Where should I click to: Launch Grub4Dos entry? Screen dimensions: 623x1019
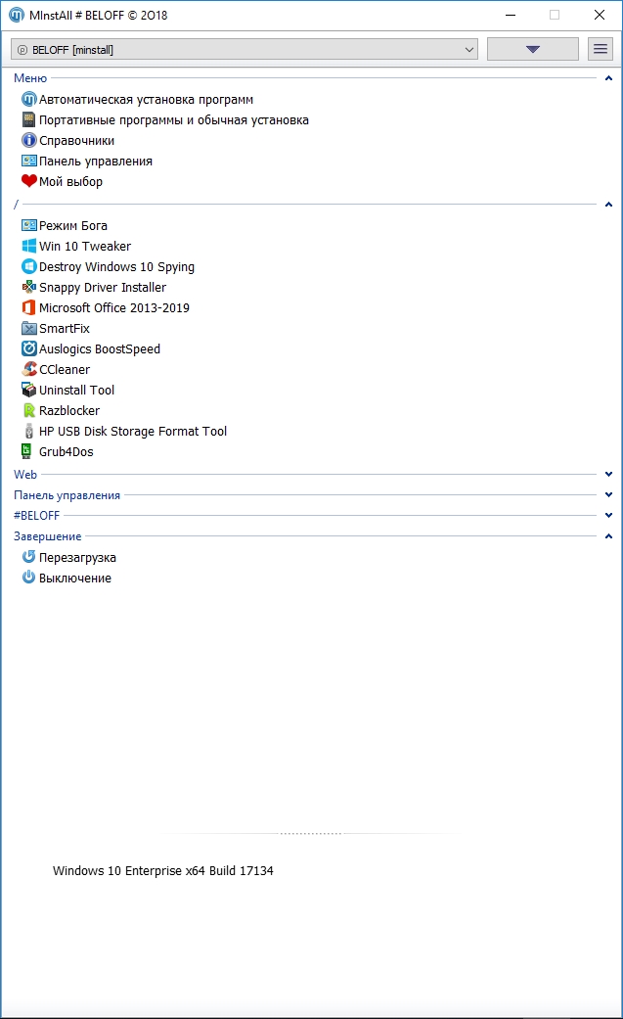pyautogui.click(x=67, y=451)
